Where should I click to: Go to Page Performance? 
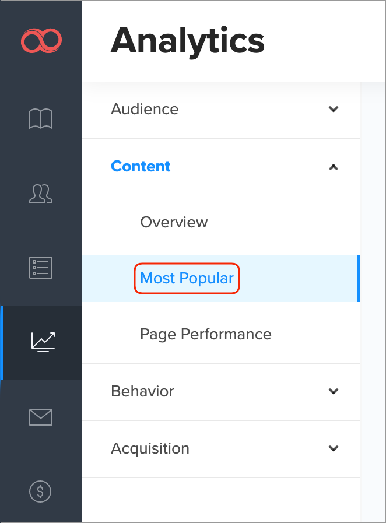[205, 334]
